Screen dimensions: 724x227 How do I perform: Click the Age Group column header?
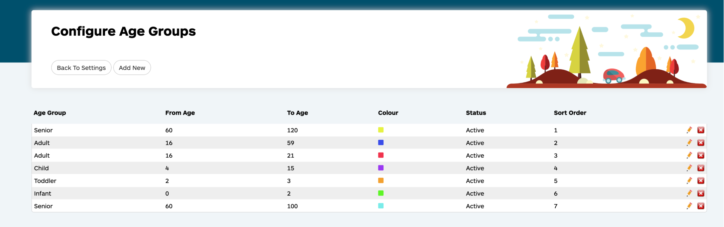[50, 113]
